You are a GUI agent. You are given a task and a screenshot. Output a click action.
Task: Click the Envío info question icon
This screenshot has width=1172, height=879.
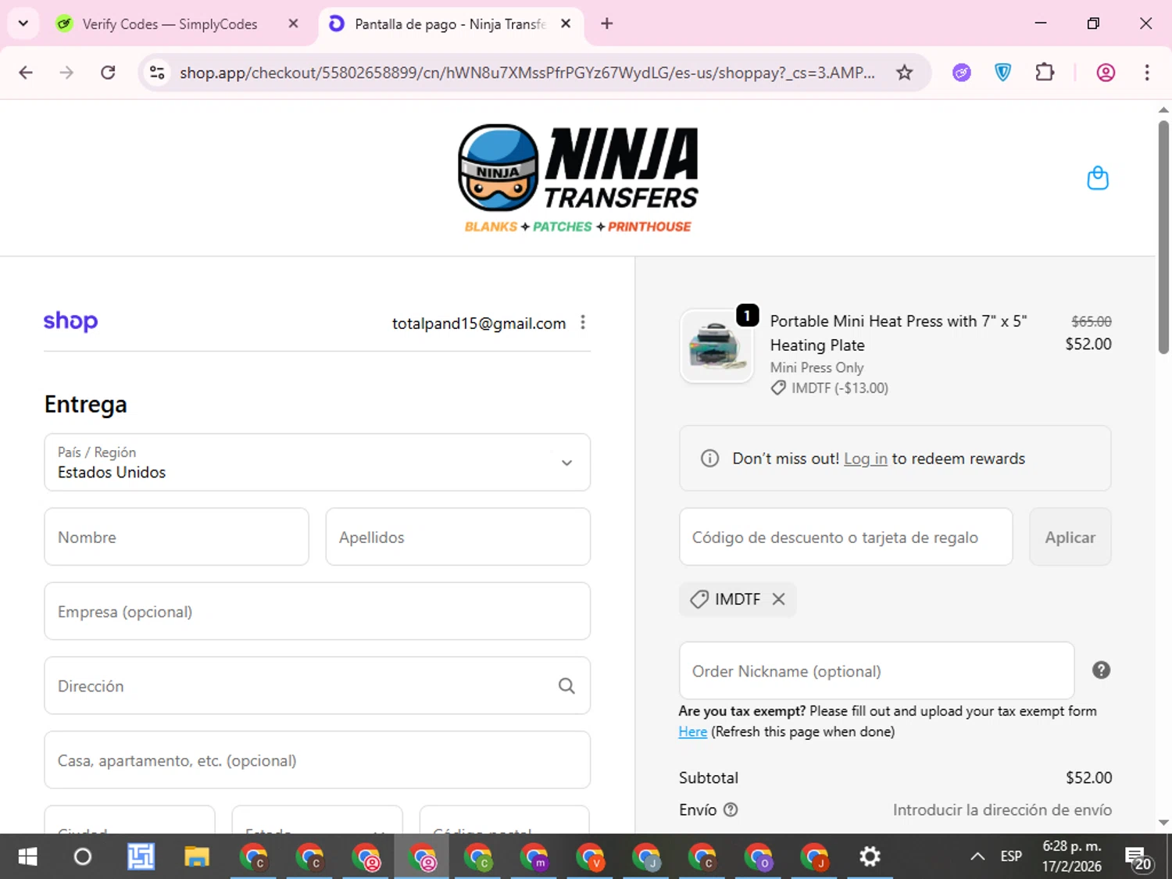click(x=731, y=810)
